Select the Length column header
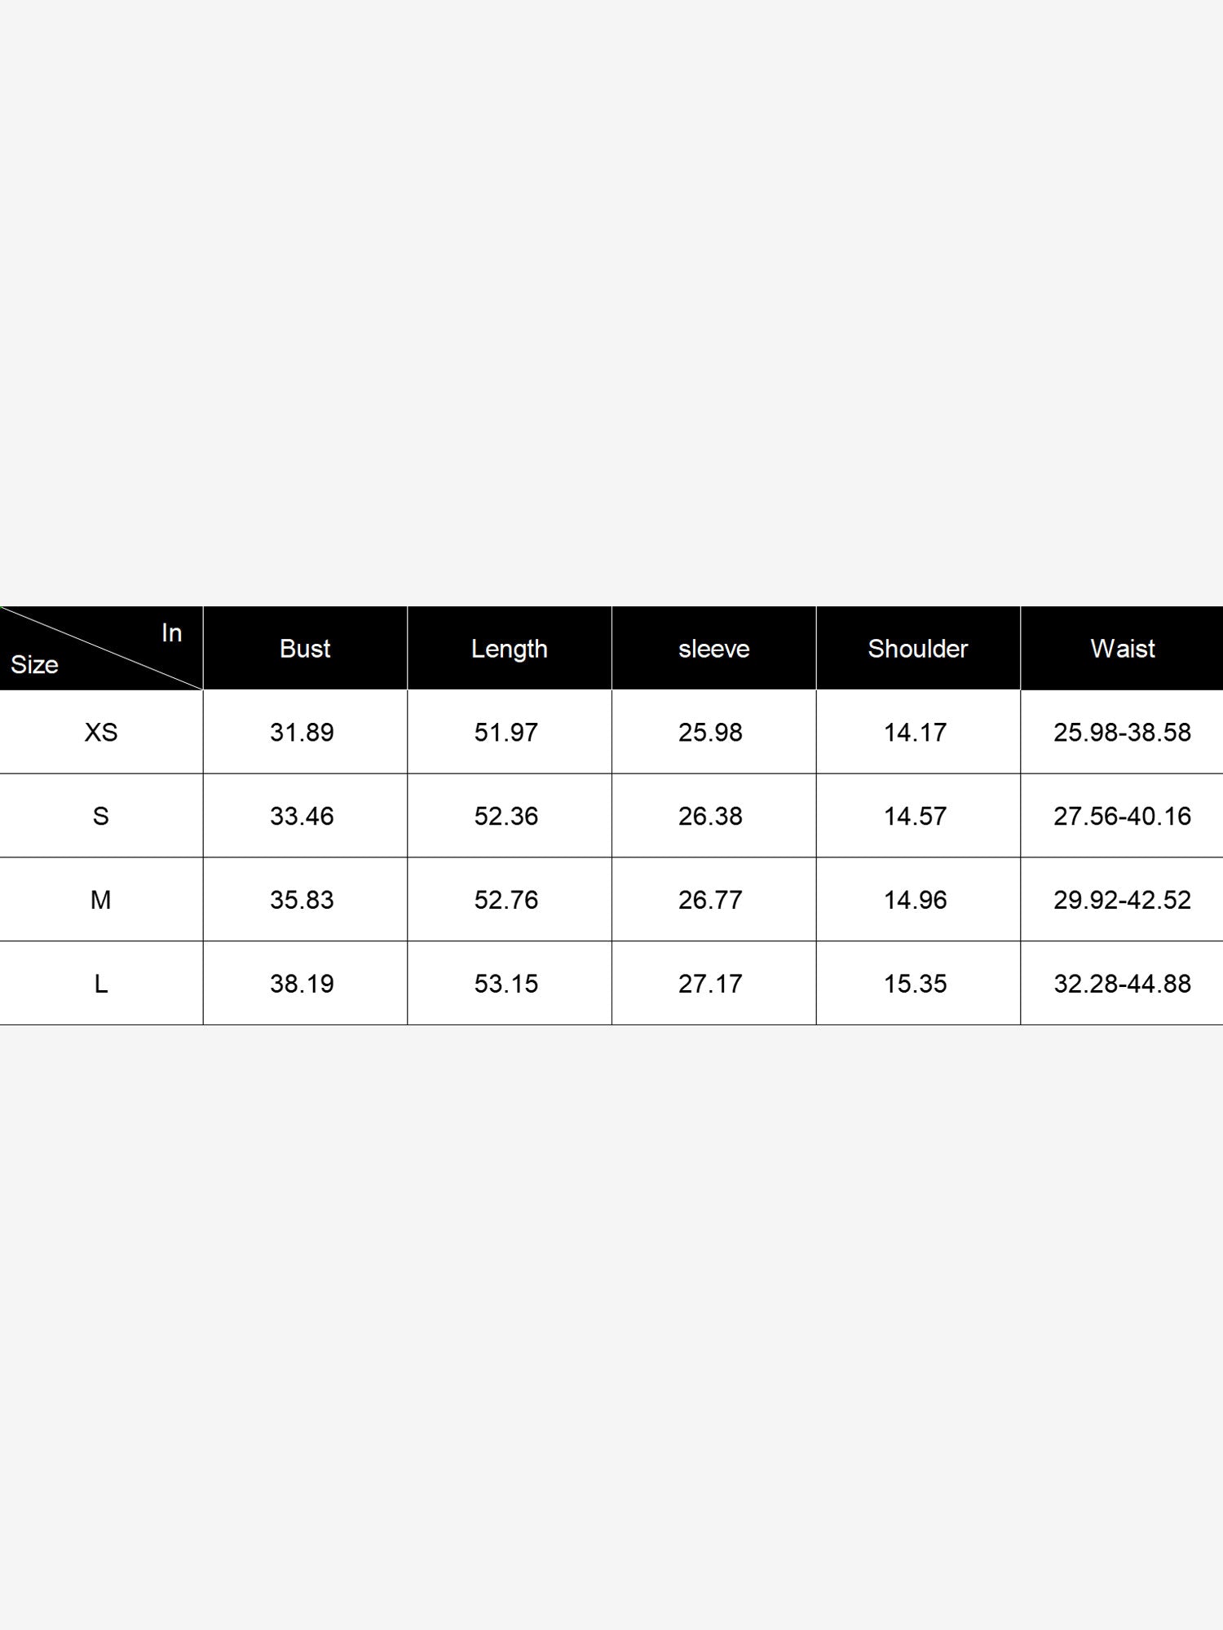 click(x=510, y=649)
